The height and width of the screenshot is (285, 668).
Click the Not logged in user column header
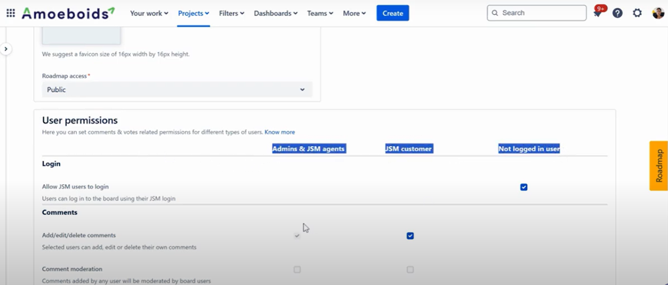click(x=529, y=148)
